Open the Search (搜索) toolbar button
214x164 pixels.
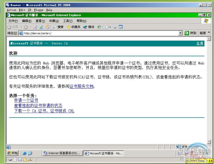(x=58, y=27)
